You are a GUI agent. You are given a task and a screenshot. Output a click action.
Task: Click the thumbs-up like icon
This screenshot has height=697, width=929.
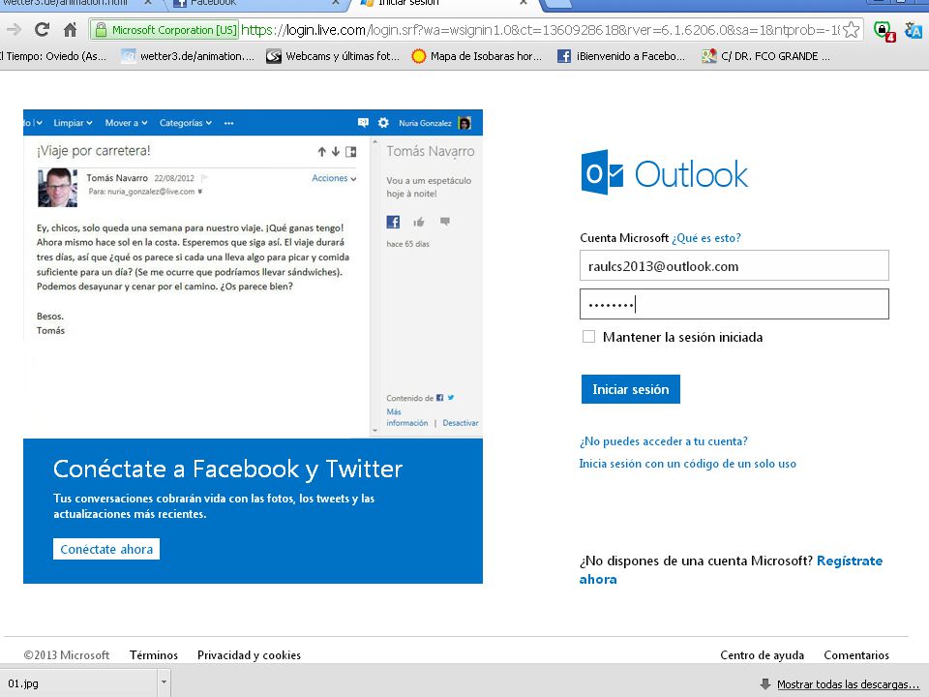coord(419,223)
